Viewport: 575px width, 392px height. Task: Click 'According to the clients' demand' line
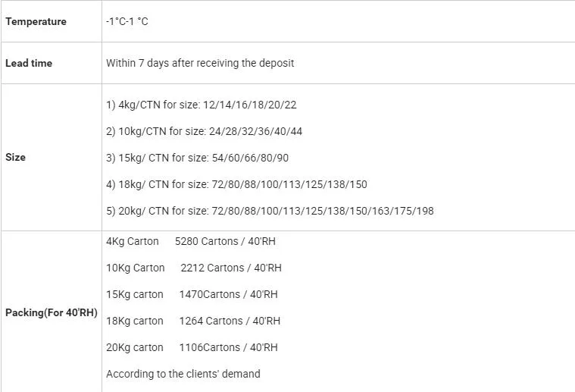183,374
